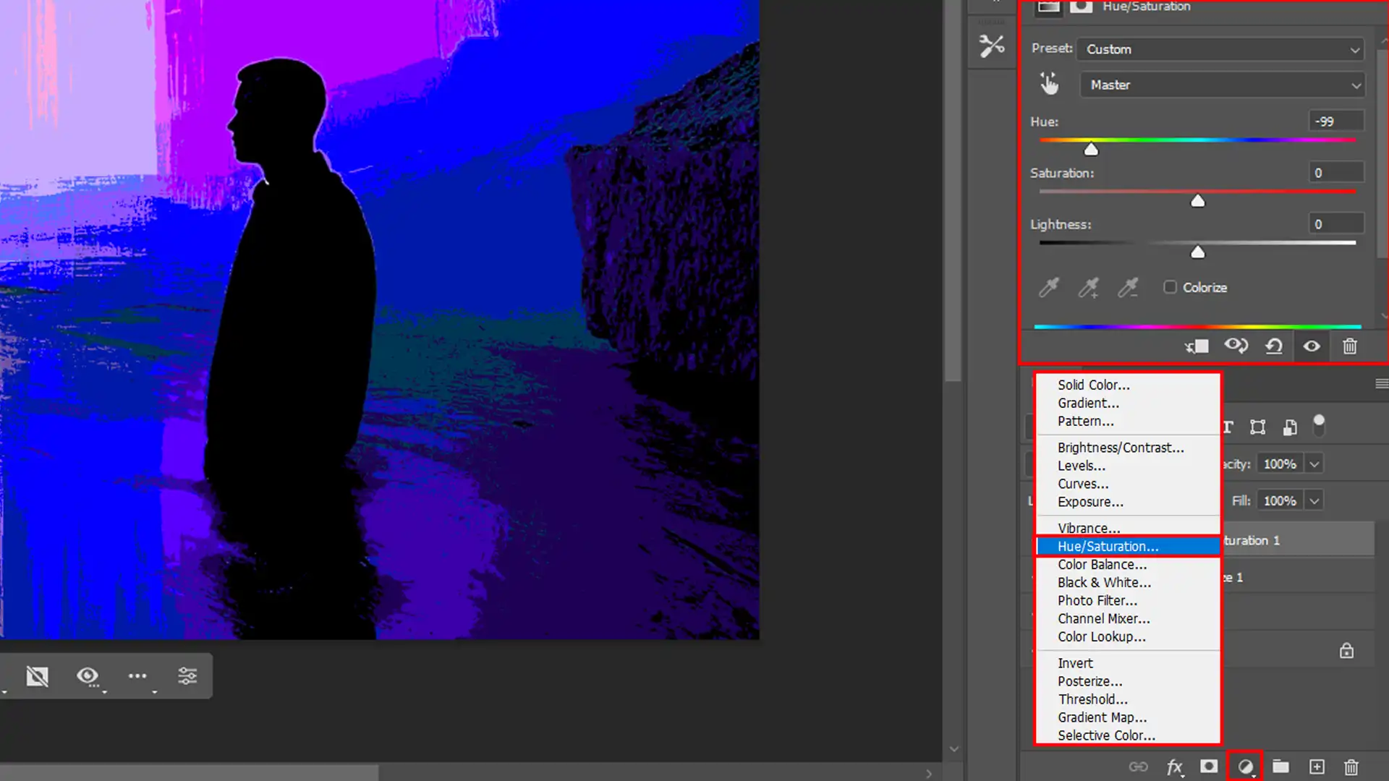The width and height of the screenshot is (1389, 781).
Task: Open the Master channel dropdown
Action: (1222, 85)
